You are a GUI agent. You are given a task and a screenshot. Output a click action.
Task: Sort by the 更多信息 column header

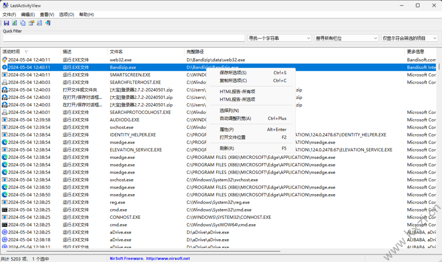coord(421,52)
